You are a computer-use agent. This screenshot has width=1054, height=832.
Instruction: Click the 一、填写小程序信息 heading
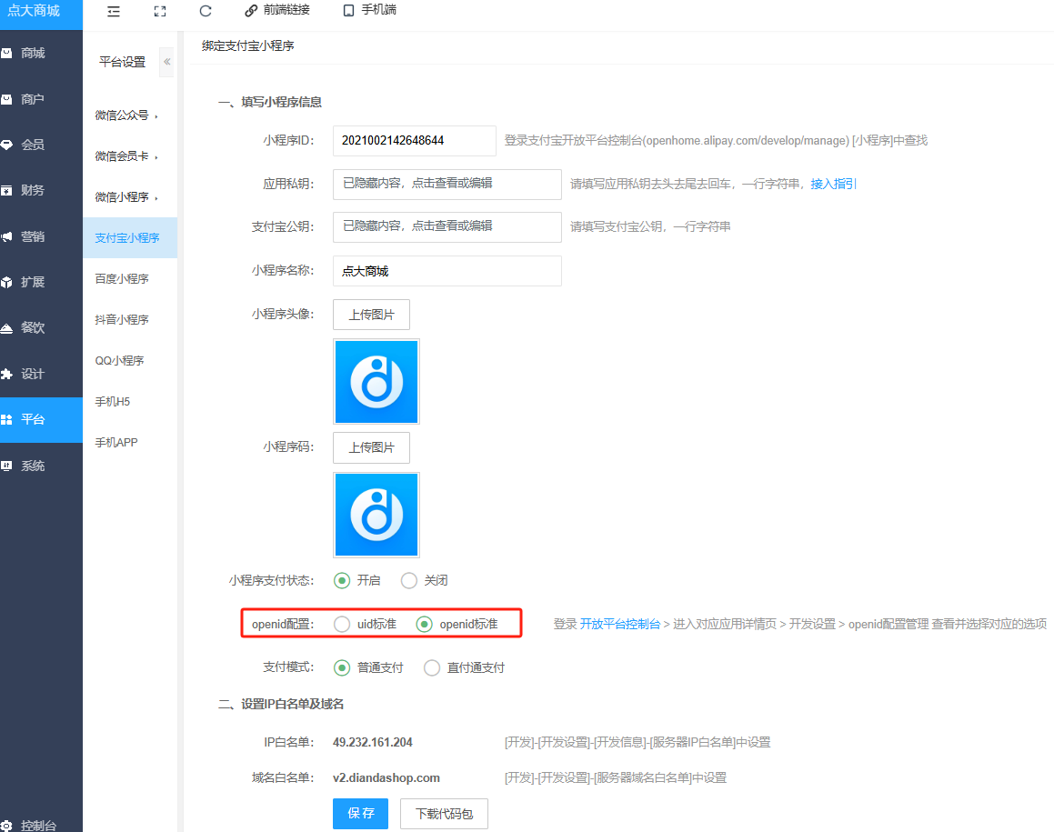pos(269,102)
